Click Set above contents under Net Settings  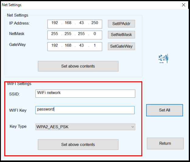[78, 66]
